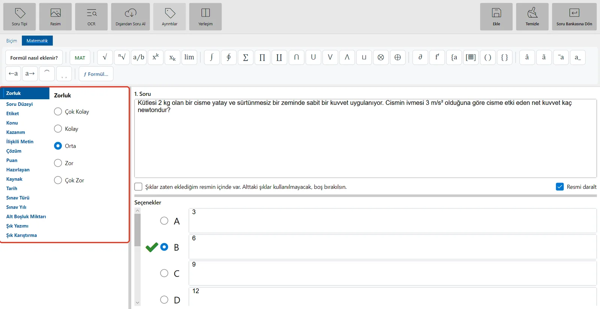Select Zor difficulty
Image resolution: width=600 pixels, height=309 pixels.
click(58, 163)
